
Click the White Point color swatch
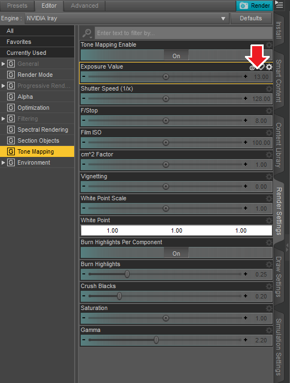(x=176, y=230)
